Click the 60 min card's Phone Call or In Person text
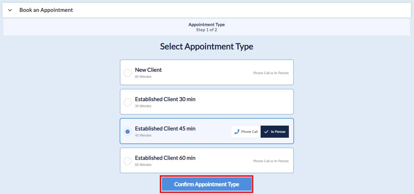 (271, 161)
